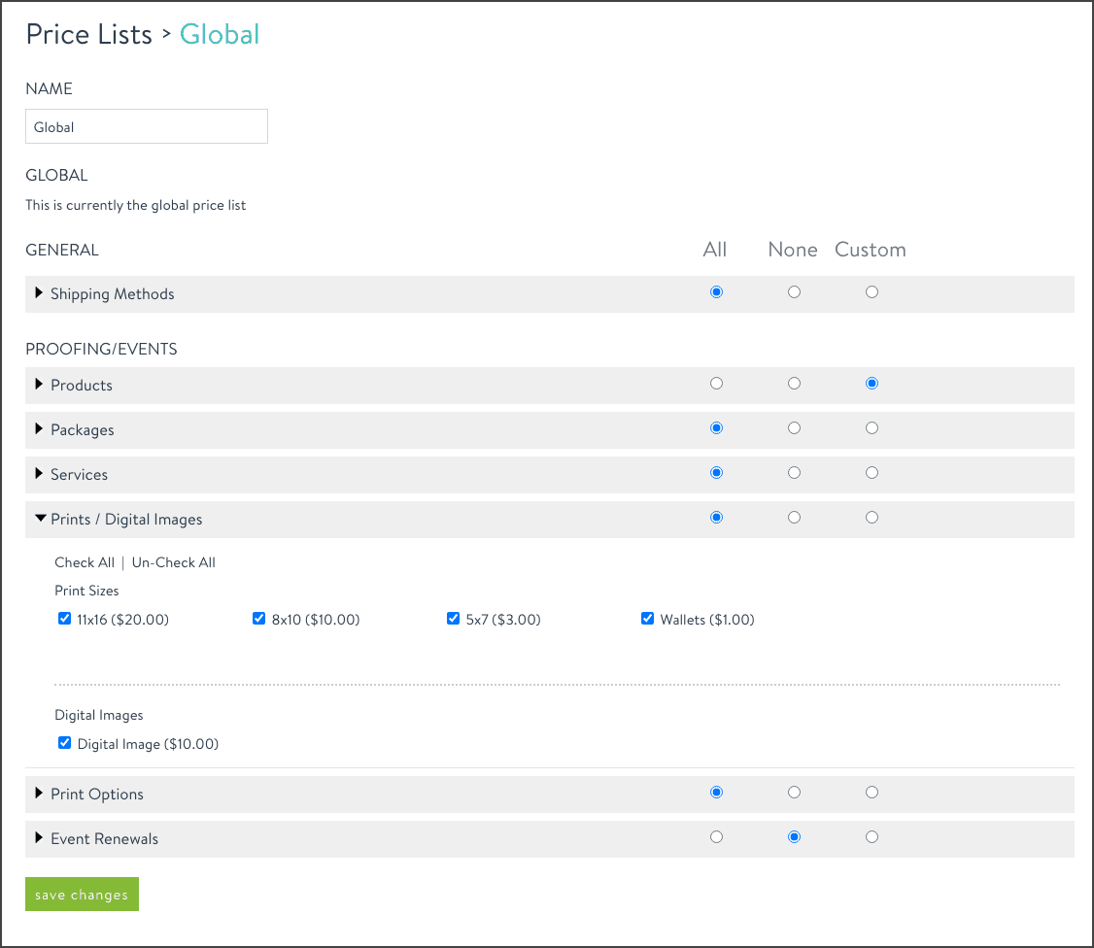Uncheck the Digital Image ($10.00) option
Viewport: 1094px width, 948px height.
point(64,742)
